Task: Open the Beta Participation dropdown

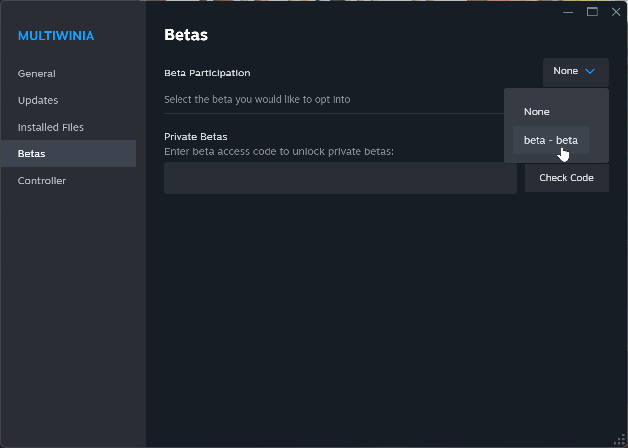Action: pos(575,72)
